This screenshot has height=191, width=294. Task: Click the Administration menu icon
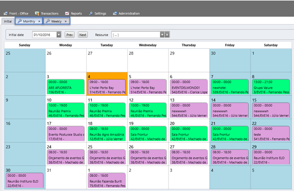pos(115,13)
